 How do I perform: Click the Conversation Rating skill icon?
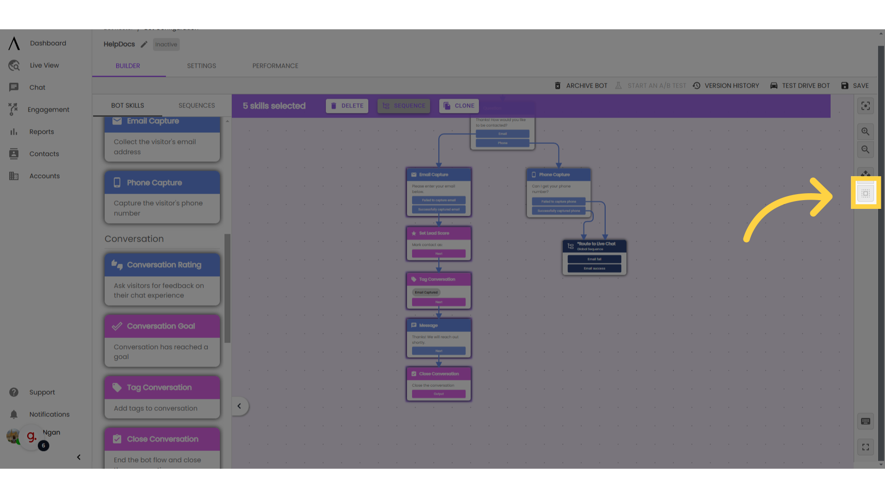point(117,264)
